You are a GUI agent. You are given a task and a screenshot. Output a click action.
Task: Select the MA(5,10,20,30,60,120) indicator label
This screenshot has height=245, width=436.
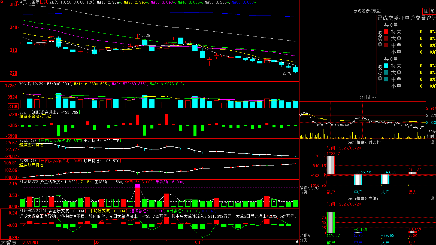tap(72, 2)
